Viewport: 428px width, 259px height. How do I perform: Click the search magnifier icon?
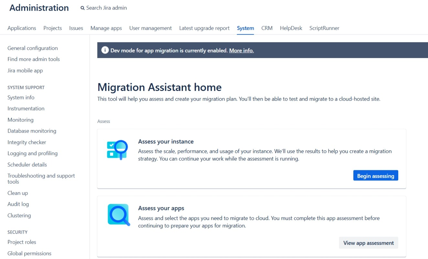tap(83, 8)
